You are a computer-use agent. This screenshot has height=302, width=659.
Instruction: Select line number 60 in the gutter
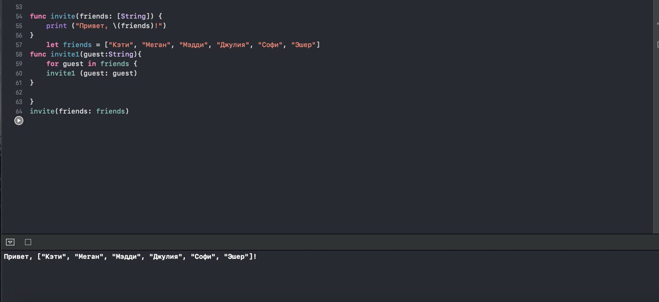(x=19, y=74)
